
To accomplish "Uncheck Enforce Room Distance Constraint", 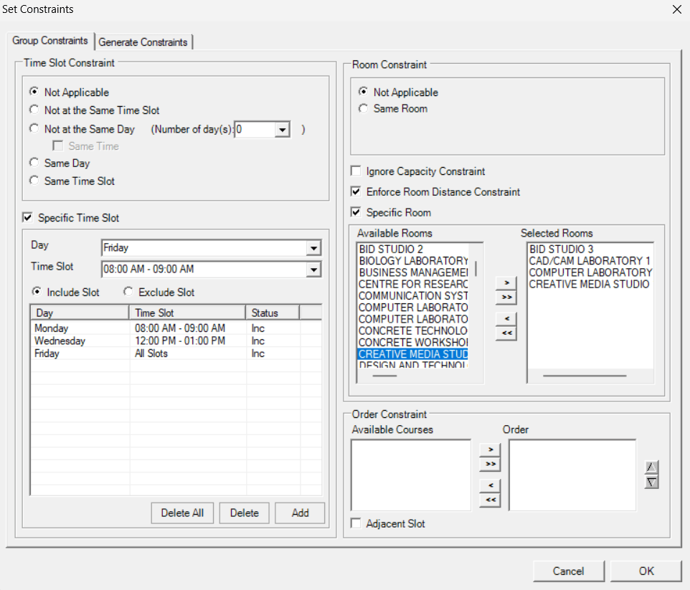I will point(356,191).
